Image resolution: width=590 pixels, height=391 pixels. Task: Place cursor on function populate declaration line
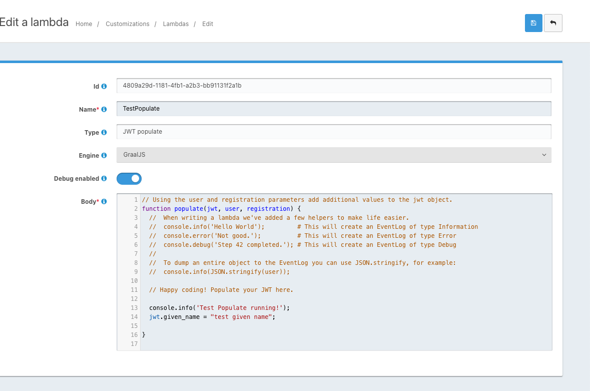click(221, 208)
